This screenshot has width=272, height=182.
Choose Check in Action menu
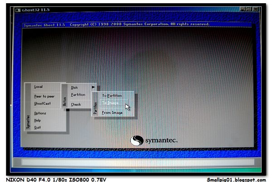tap(76, 105)
